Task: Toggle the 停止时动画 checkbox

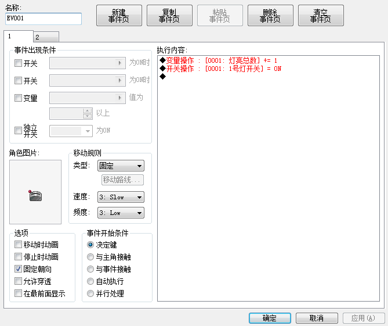Action: pos(18,257)
